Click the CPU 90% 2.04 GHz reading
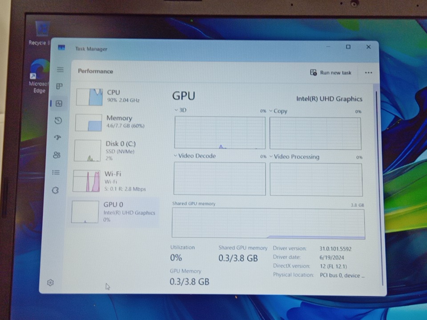The height and width of the screenshot is (320, 427). (x=123, y=100)
